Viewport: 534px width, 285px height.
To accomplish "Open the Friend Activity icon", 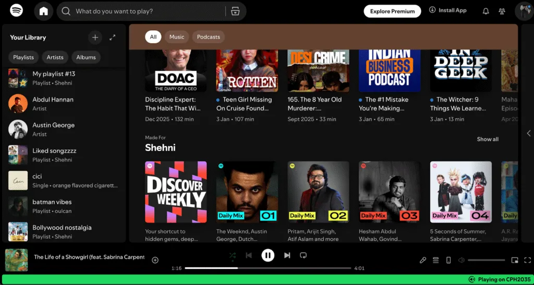I will (x=502, y=11).
